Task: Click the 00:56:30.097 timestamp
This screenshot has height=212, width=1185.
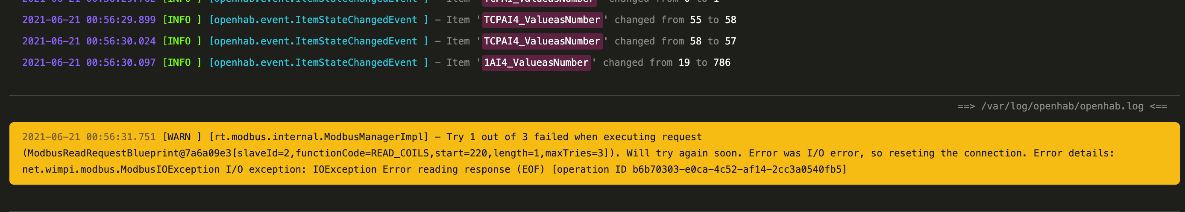Action: click(121, 62)
